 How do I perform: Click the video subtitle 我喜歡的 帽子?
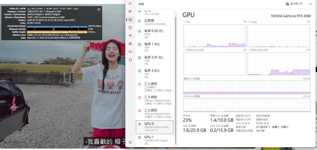[x=104, y=142]
